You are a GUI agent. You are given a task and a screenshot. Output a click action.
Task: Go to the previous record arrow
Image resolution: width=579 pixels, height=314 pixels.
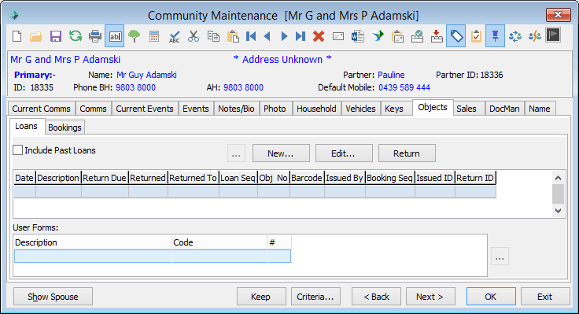(267, 36)
